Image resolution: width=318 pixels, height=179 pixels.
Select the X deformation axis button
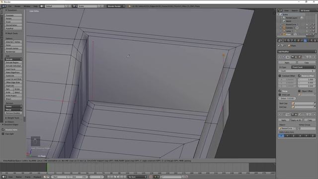point(281,136)
